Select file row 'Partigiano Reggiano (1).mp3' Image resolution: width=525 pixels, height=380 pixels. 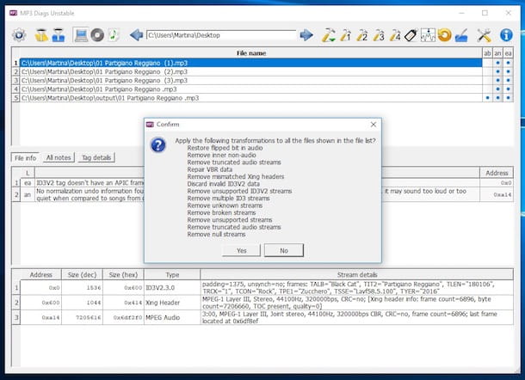[250, 63]
